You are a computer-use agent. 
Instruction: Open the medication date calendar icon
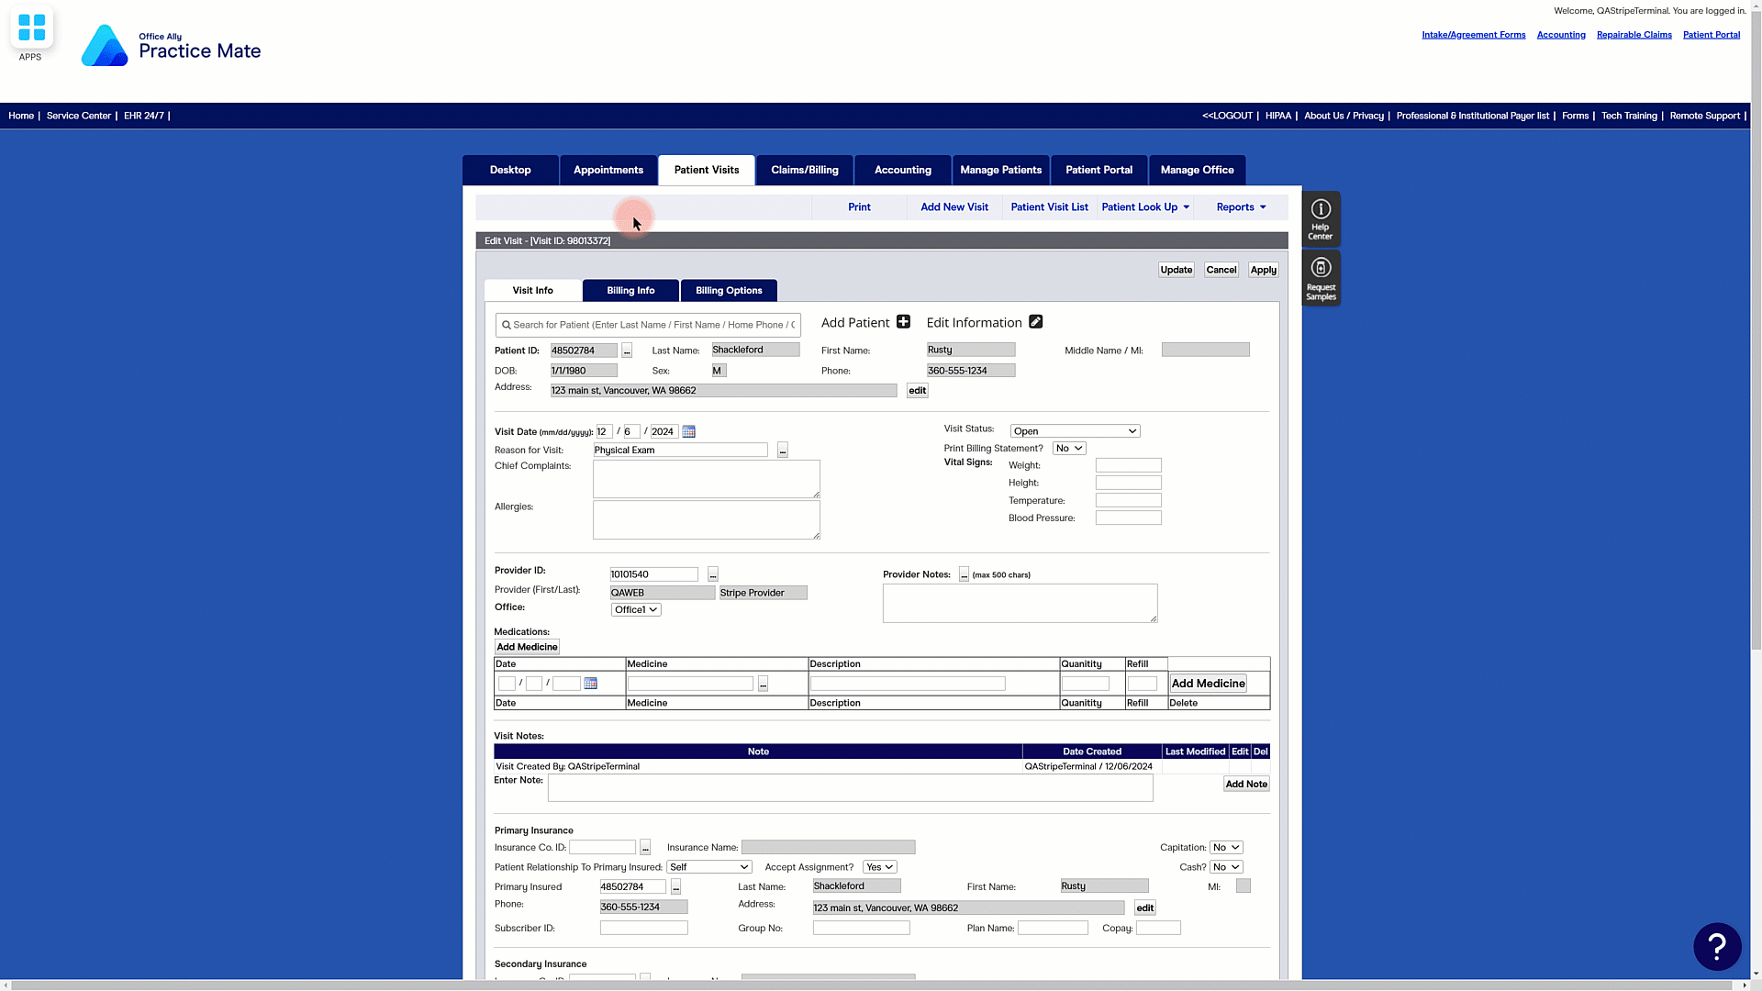coord(591,684)
